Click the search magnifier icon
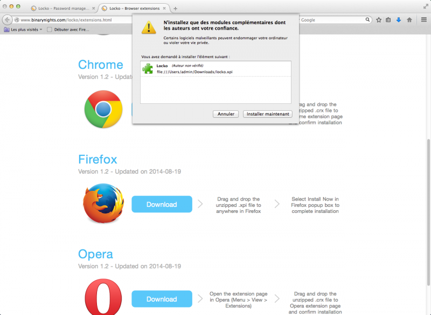Image resolution: width=431 pixels, height=315 pixels. (x=367, y=20)
